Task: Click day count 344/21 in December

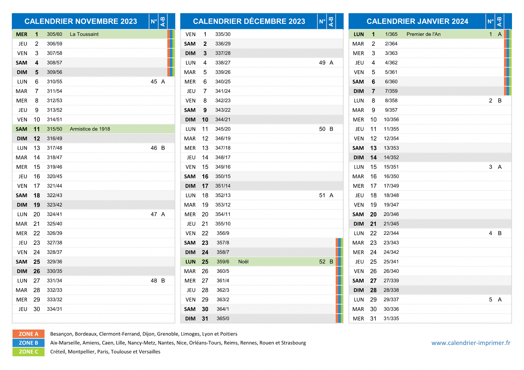Action: 223,120
